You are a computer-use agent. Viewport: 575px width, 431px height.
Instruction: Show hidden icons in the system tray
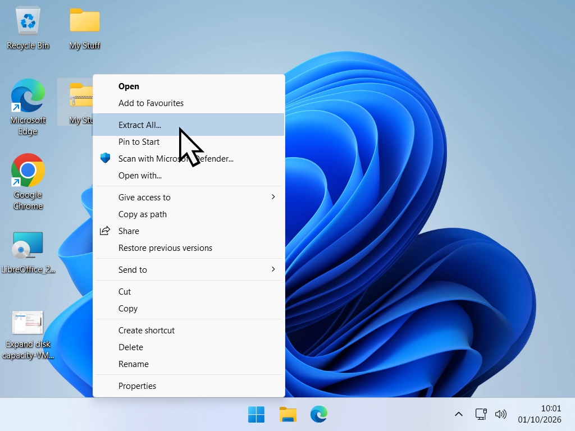(x=458, y=415)
